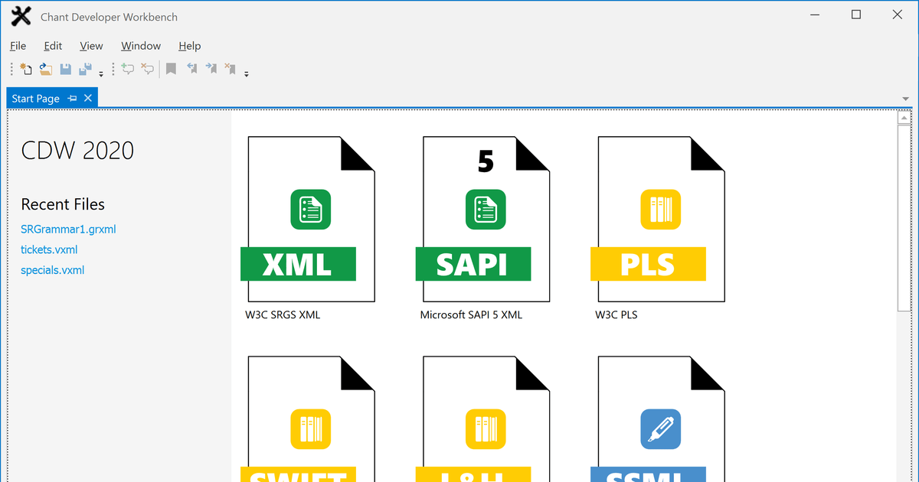Screen dimensions: 919x482
Task: Click the Save icon in the toolbar
Action: coord(66,69)
